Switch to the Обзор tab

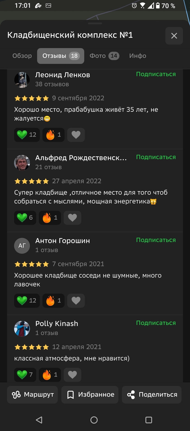click(22, 56)
